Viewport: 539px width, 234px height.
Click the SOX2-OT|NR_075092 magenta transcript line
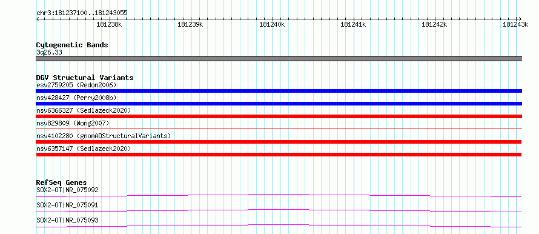pos(279,195)
